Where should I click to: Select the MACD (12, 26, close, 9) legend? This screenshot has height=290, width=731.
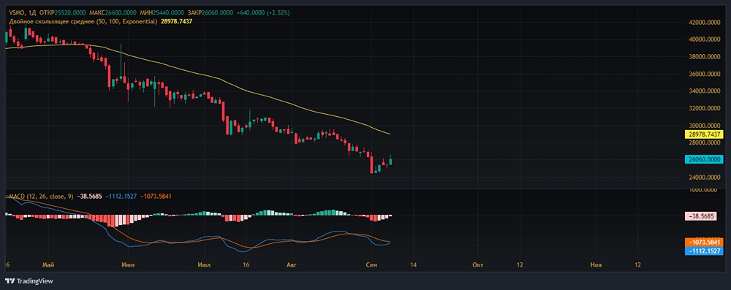40,196
